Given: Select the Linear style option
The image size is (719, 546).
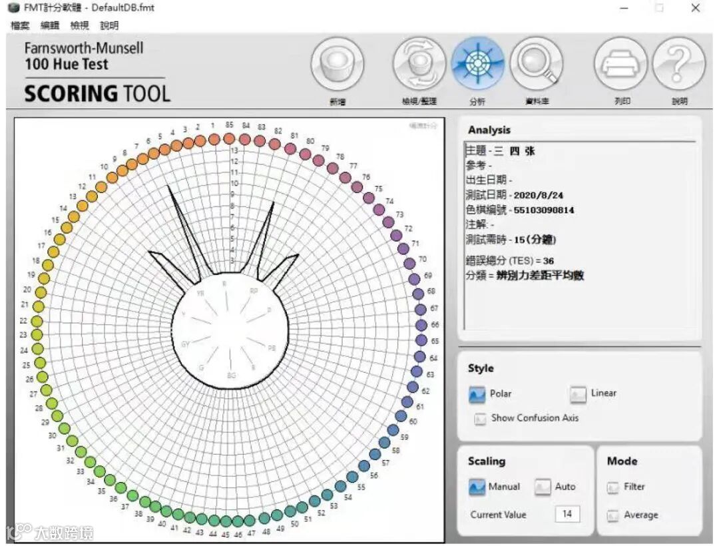Looking at the screenshot, I should (578, 394).
